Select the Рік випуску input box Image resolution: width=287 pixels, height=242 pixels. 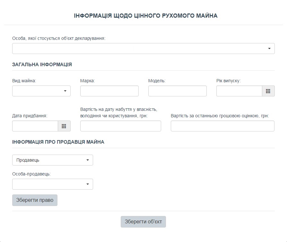click(x=239, y=91)
